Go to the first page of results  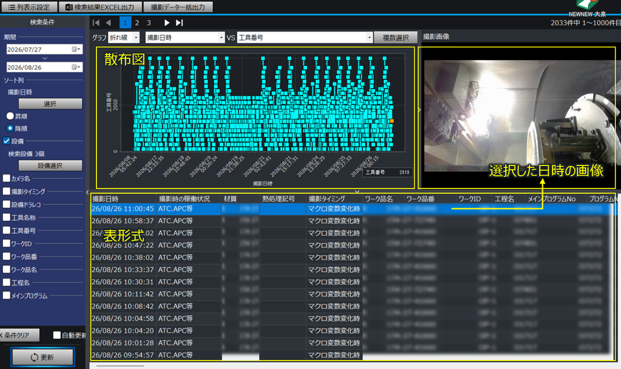[x=96, y=23]
